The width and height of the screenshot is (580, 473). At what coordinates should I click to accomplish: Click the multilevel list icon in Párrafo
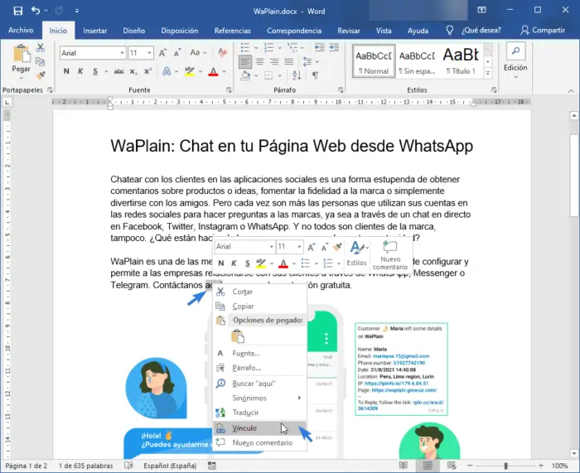292,48
